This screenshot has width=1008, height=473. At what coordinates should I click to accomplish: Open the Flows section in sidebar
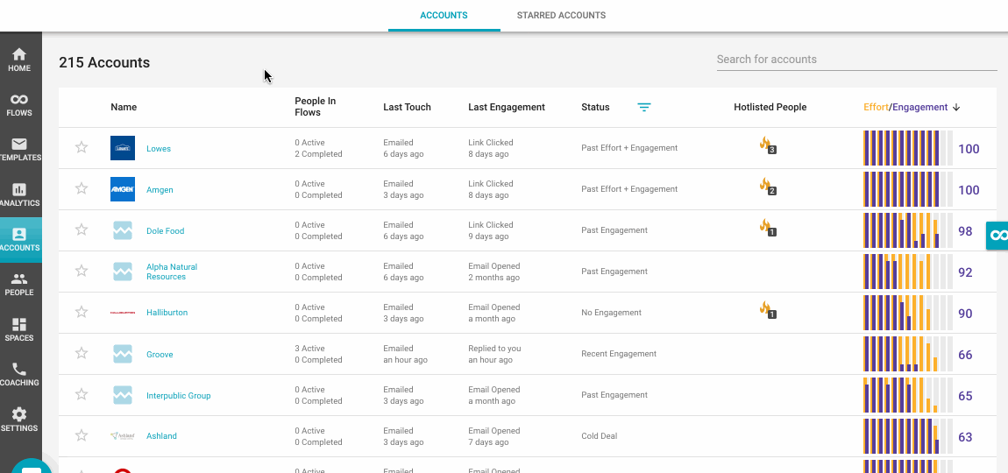[x=19, y=105]
